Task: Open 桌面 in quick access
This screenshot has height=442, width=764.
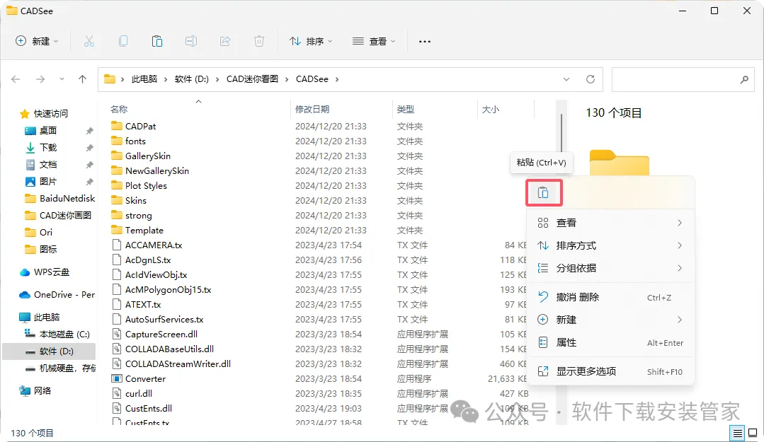Action: click(x=47, y=130)
